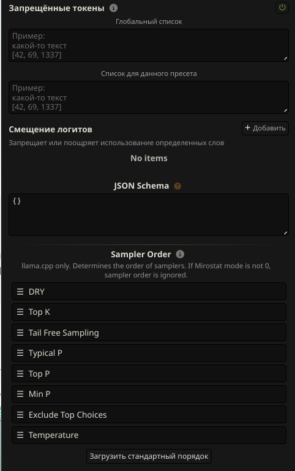The width and height of the screenshot is (295, 471).
Task: Select the Min P drag handle icon
Action: pos(20,394)
